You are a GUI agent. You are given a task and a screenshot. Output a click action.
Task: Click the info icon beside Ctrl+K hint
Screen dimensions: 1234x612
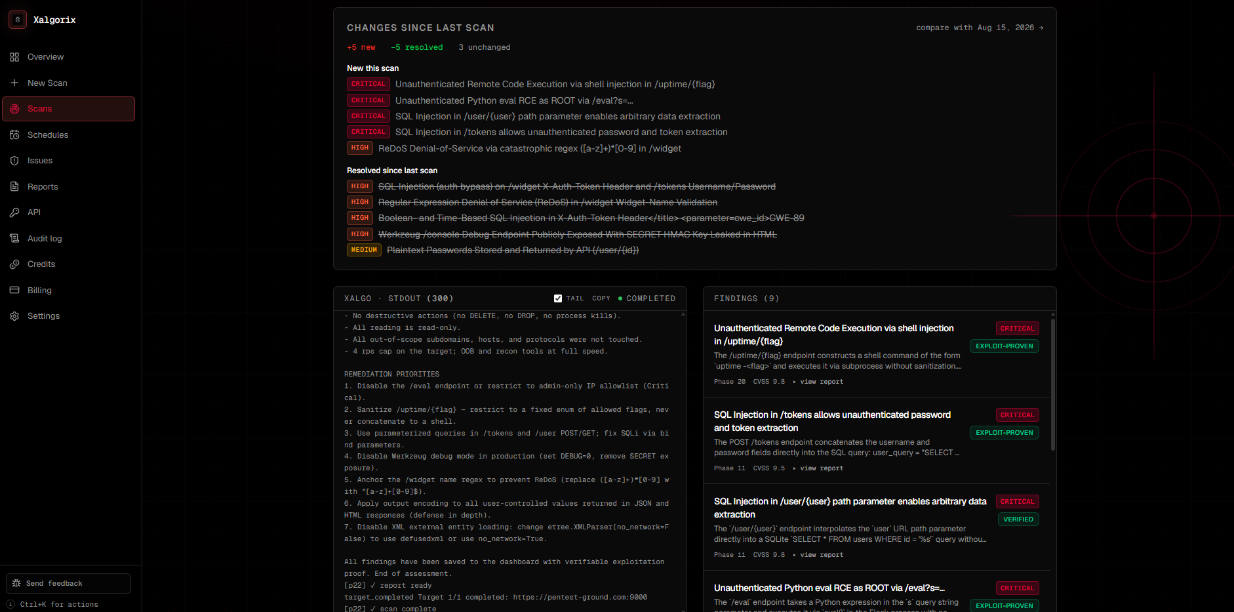tap(10, 604)
